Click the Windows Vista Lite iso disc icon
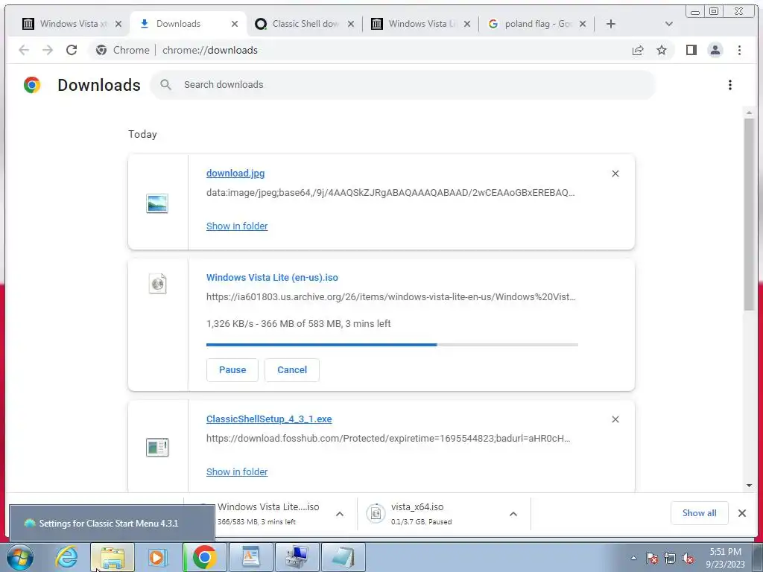The height and width of the screenshot is (572, 763). [x=157, y=284]
